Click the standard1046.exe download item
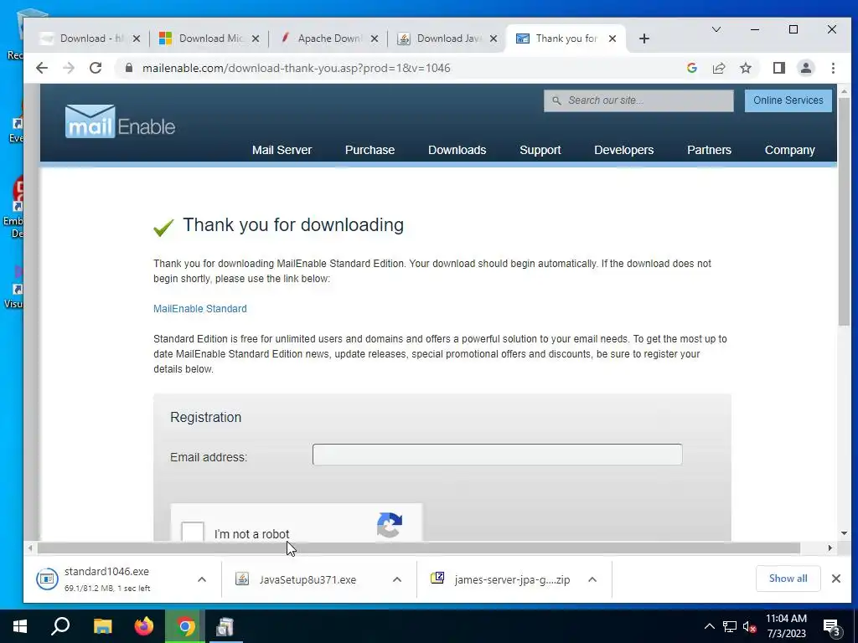This screenshot has height=643, width=858. (106, 579)
